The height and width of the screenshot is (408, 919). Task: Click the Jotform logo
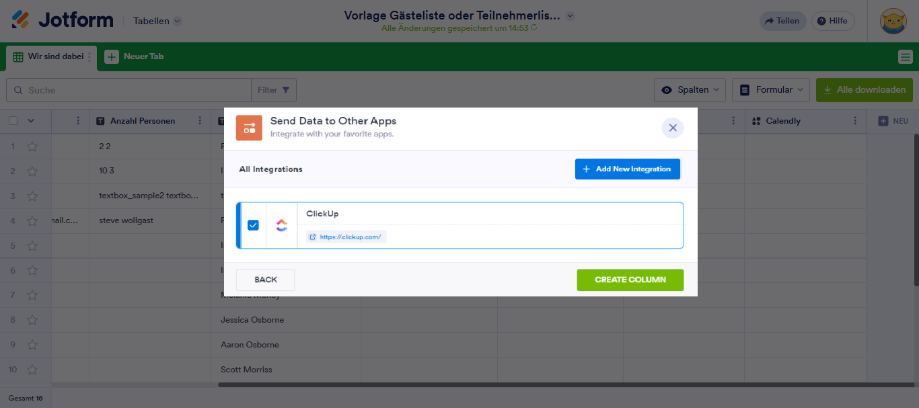pyautogui.click(x=63, y=20)
